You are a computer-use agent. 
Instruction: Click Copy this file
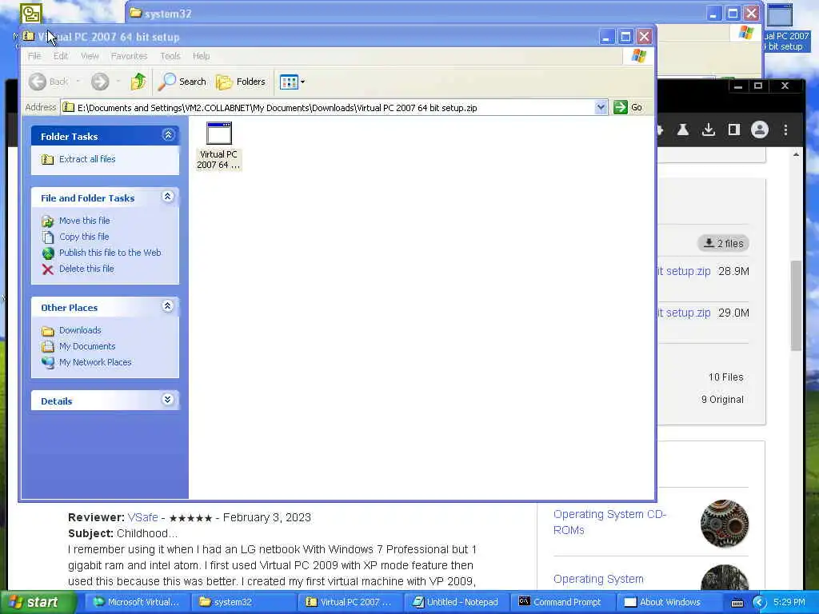click(x=83, y=237)
